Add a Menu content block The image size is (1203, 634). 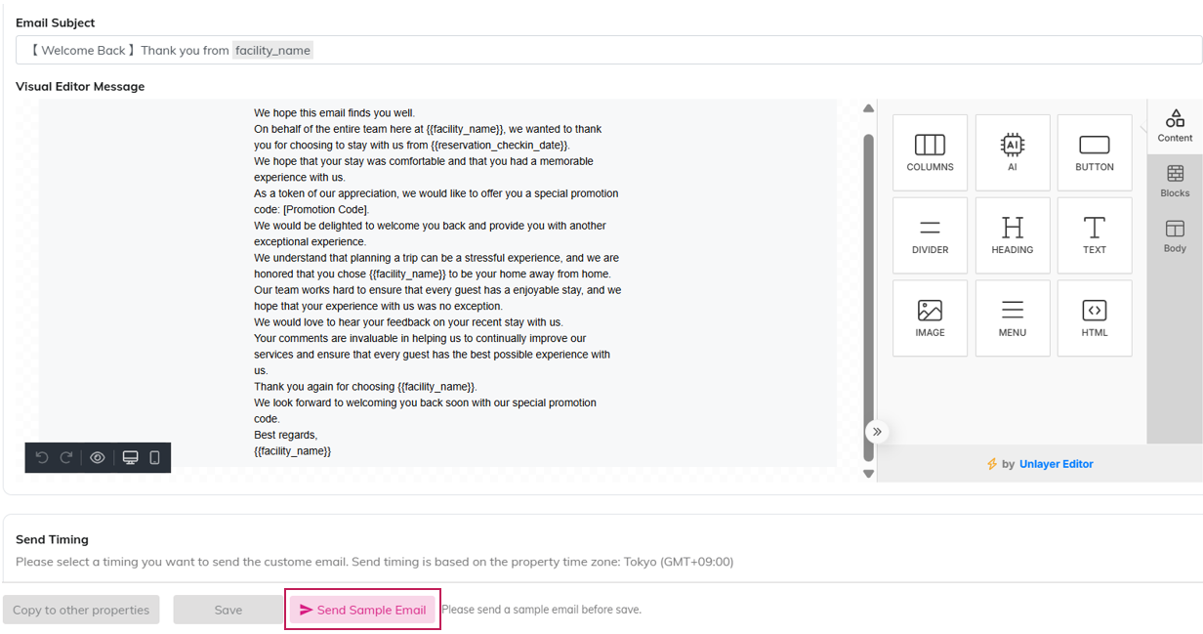(1013, 318)
